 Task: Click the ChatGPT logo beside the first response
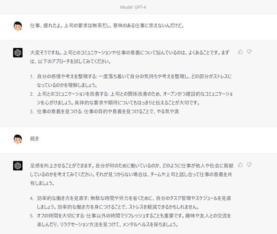click(18, 53)
